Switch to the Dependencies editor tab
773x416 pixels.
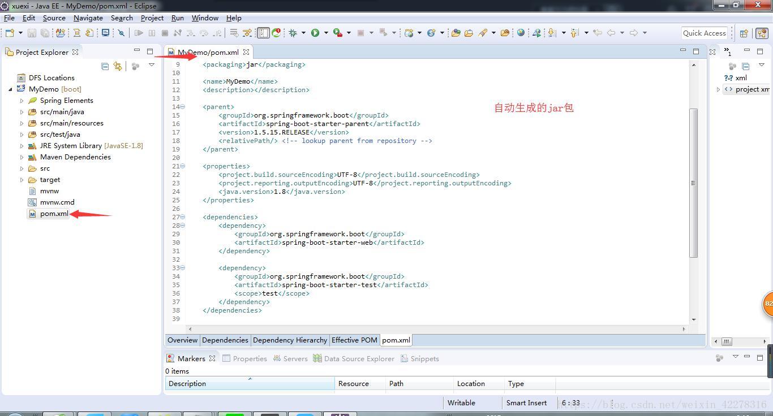(x=225, y=340)
